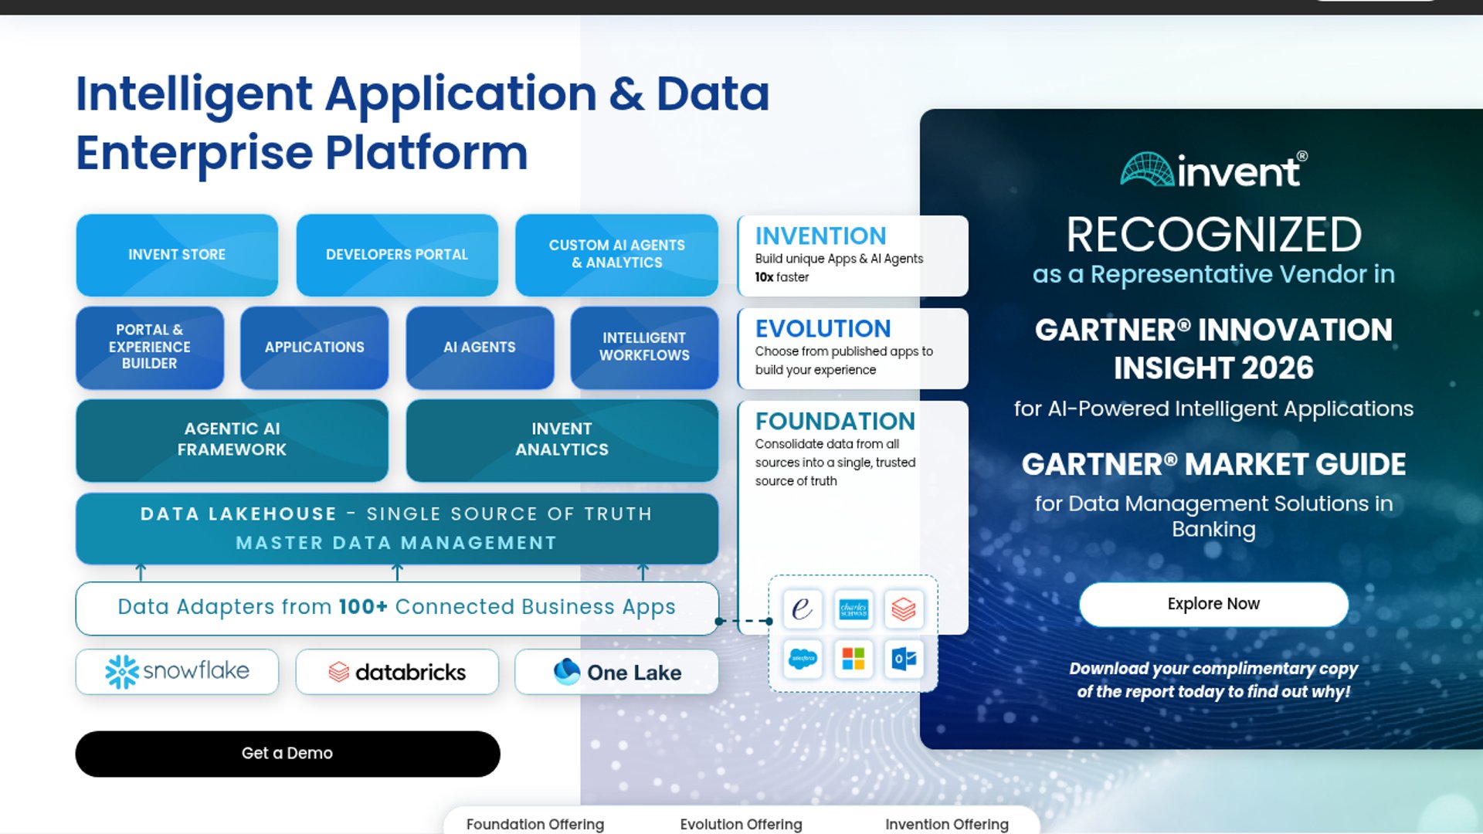Image resolution: width=1483 pixels, height=834 pixels.
Task: Click 'as a Representative Vendor in' text
Action: (1213, 274)
